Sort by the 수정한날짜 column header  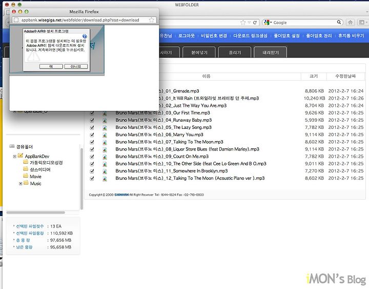click(x=345, y=76)
